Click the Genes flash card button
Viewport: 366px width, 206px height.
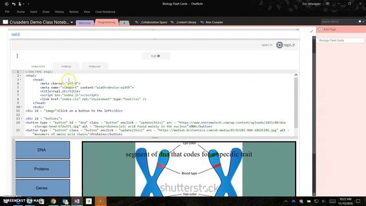(x=42, y=188)
